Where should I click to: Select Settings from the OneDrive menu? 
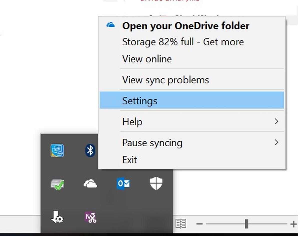point(140,100)
